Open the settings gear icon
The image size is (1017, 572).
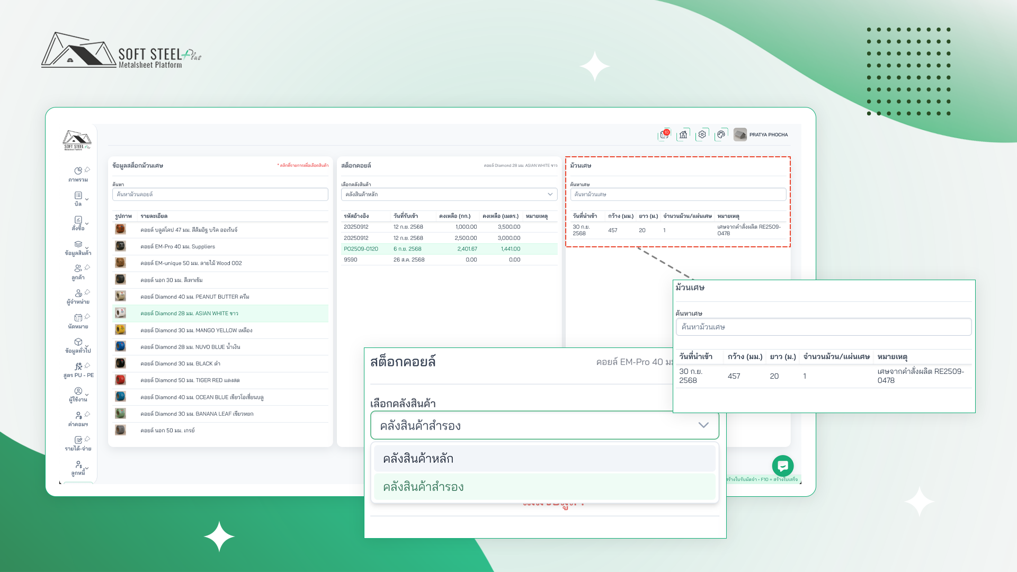[x=702, y=135]
